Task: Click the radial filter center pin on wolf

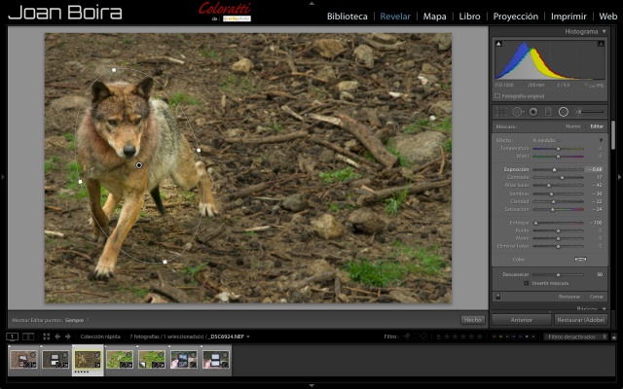Action: (138, 165)
